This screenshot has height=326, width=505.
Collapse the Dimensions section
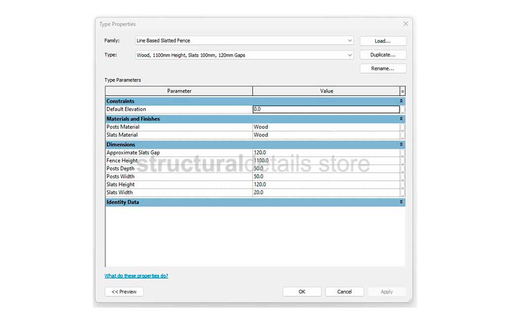click(401, 144)
